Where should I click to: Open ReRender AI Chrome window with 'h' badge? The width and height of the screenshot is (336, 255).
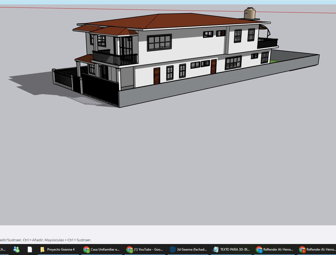coord(318,250)
